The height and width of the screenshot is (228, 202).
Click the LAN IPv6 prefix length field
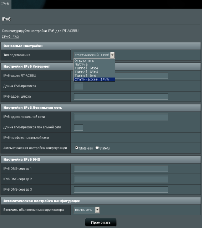point(79,127)
